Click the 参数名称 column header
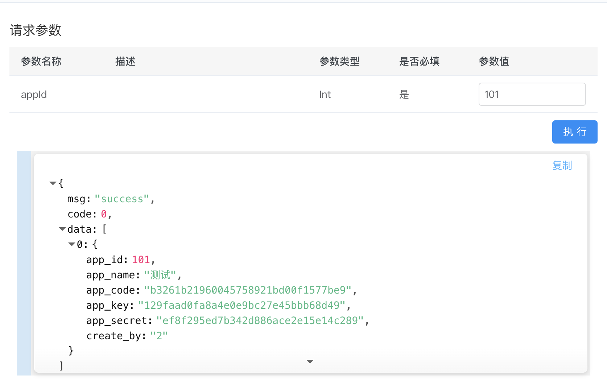 click(x=41, y=62)
